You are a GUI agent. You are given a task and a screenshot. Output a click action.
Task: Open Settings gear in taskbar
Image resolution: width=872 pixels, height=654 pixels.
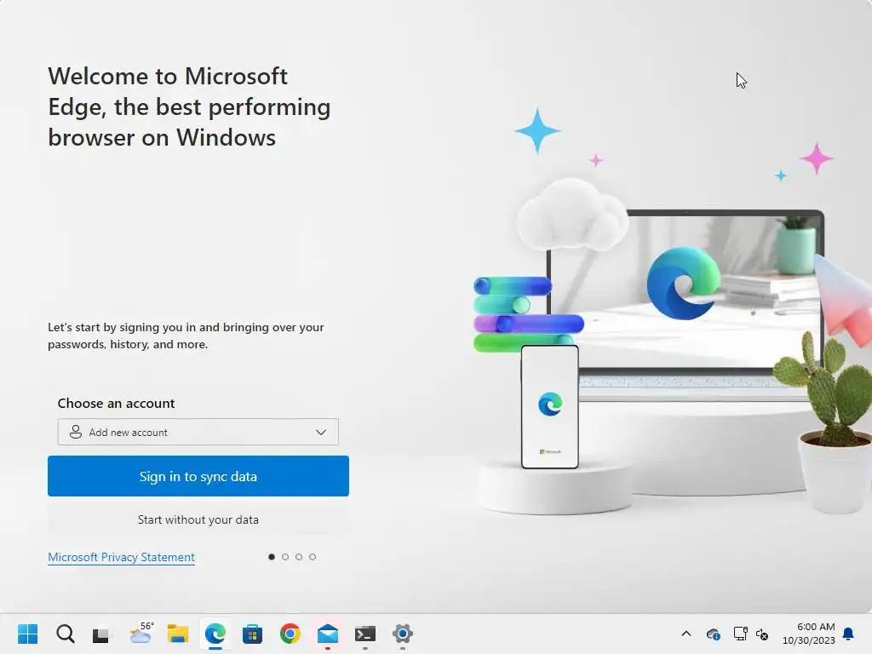pos(403,634)
